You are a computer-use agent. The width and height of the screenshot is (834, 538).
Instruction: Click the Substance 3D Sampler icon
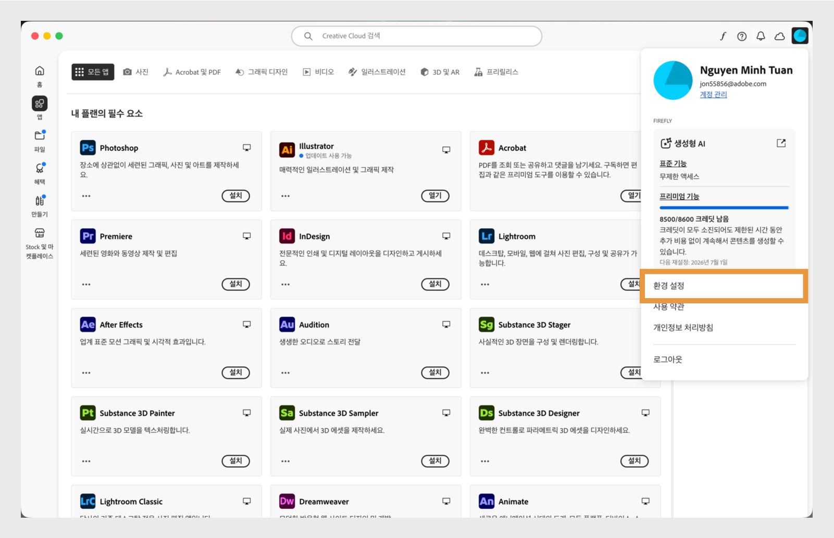pos(287,413)
